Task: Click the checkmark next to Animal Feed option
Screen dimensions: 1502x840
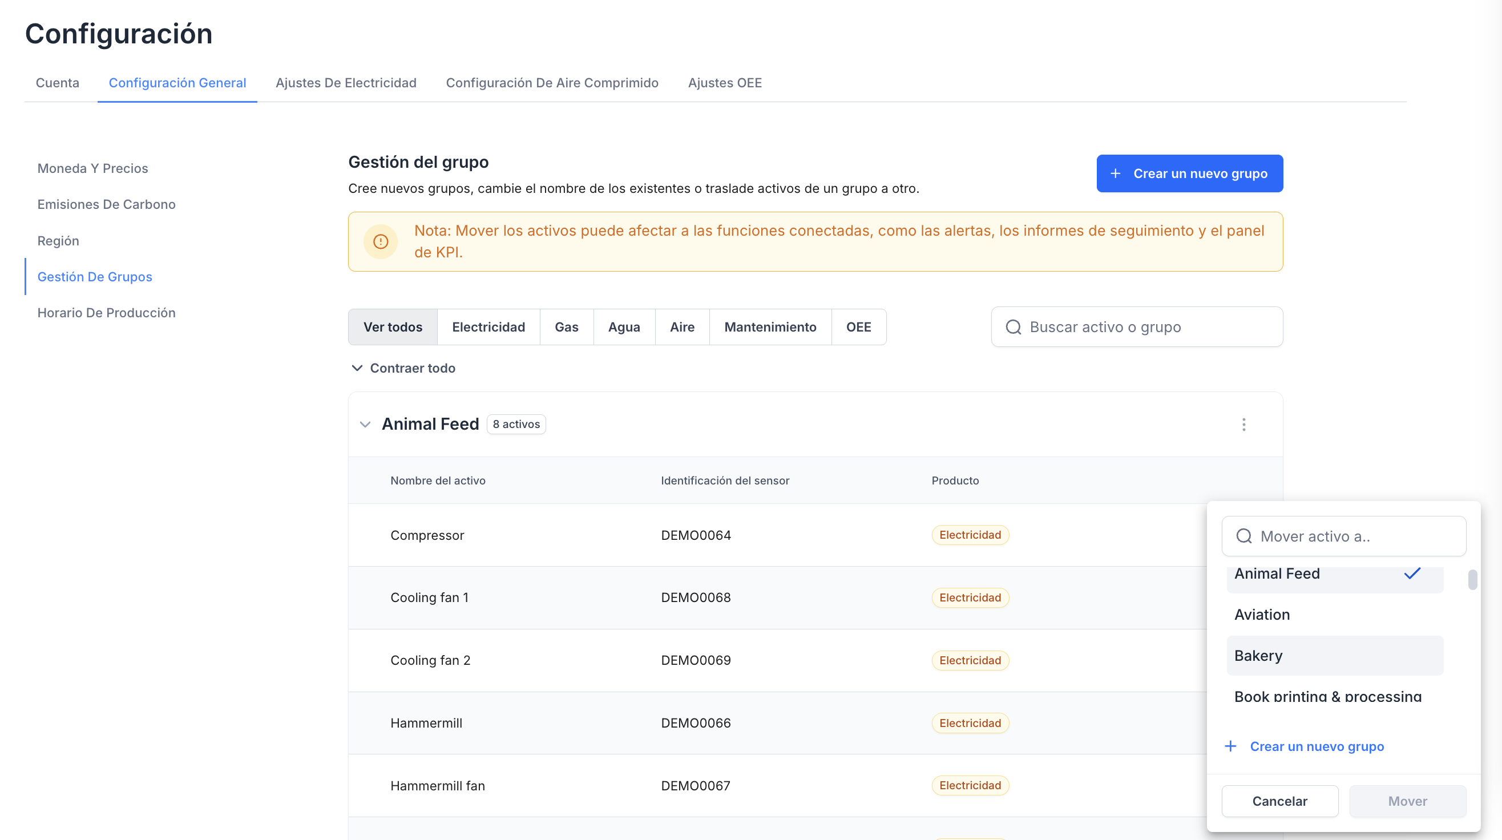Action: click(x=1412, y=574)
